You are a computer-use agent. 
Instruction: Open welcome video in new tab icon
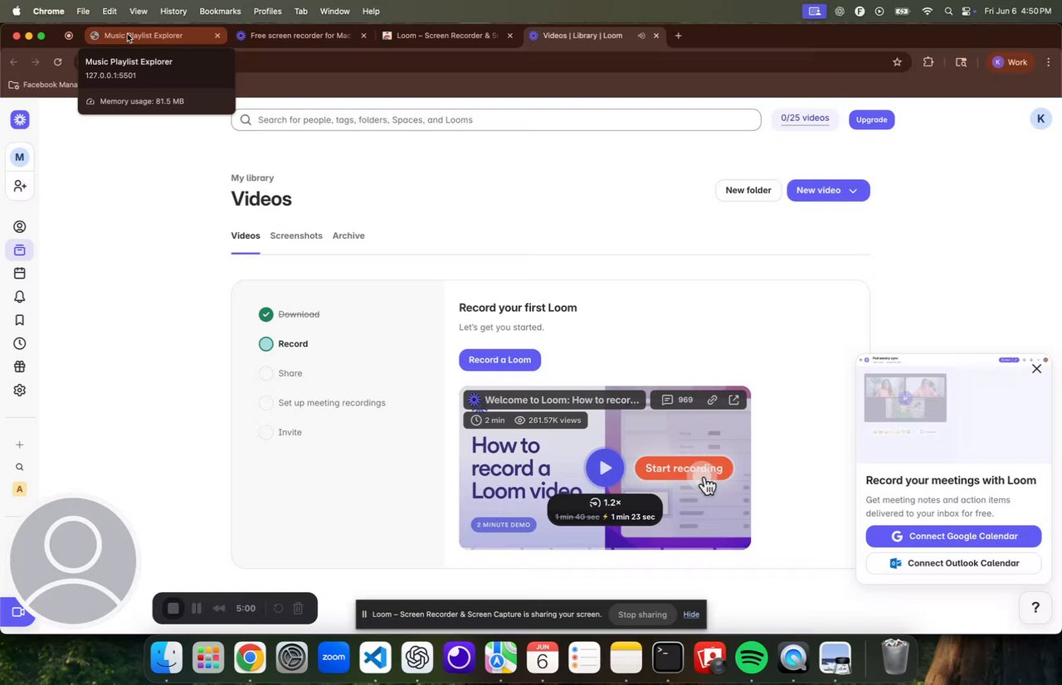(734, 400)
